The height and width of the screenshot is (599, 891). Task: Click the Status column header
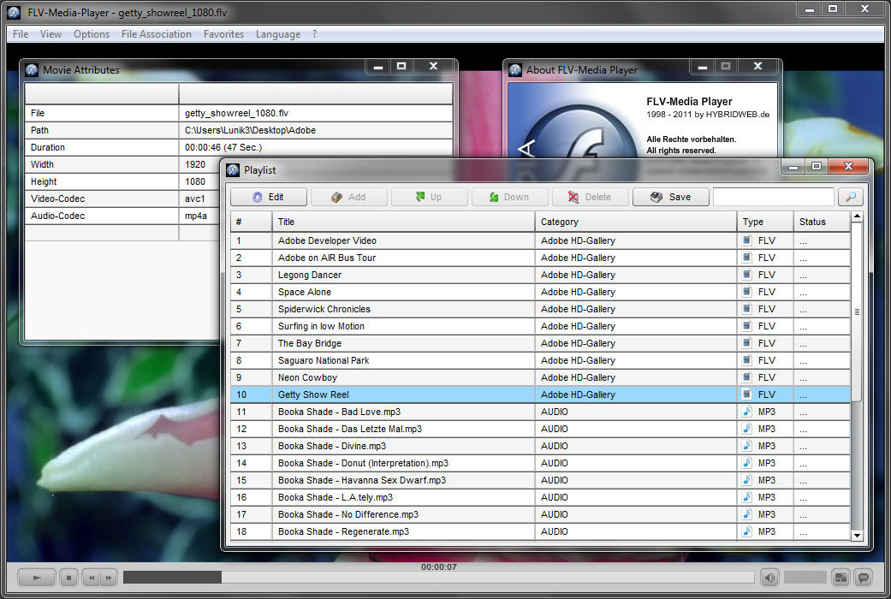[822, 222]
